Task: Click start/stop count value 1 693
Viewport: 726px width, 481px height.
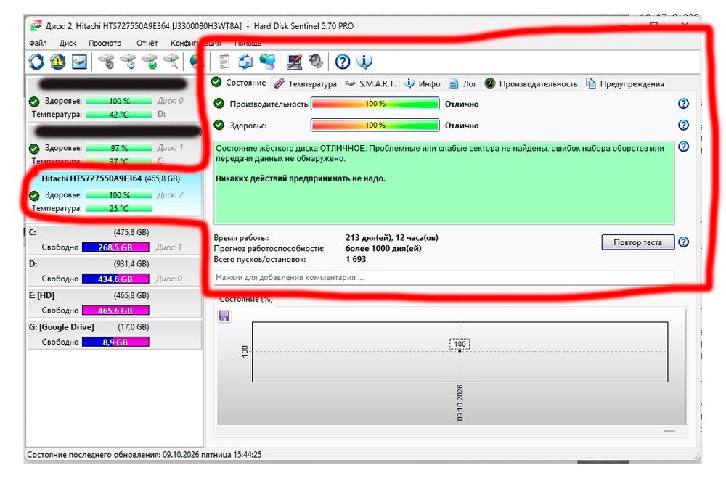Action: click(356, 259)
